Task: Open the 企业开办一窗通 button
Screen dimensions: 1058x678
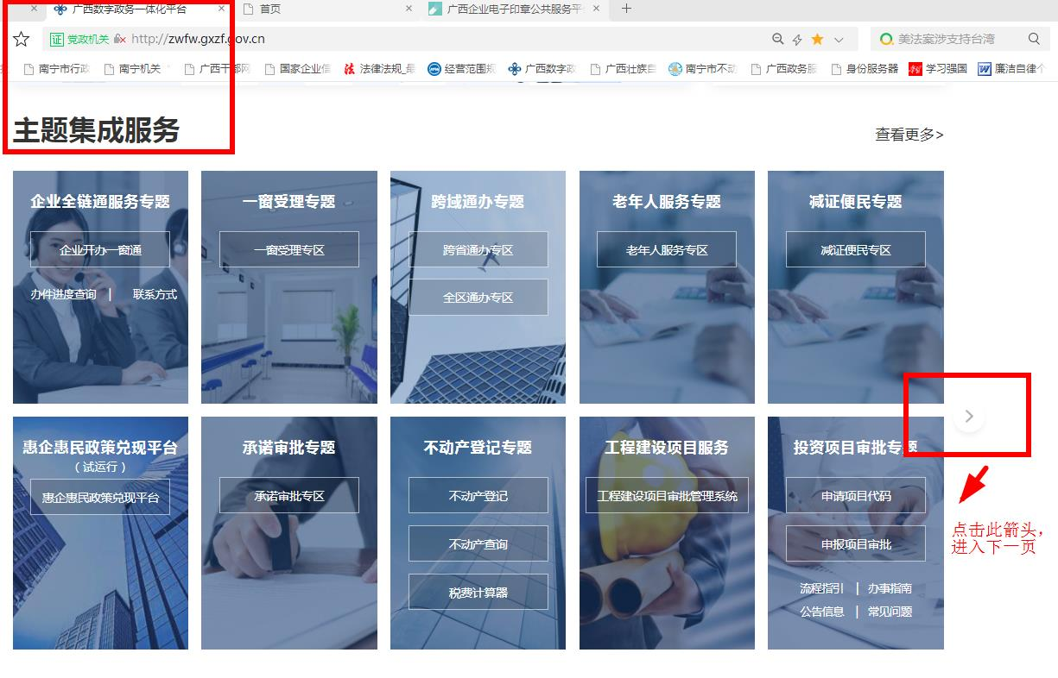Action: point(100,250)
